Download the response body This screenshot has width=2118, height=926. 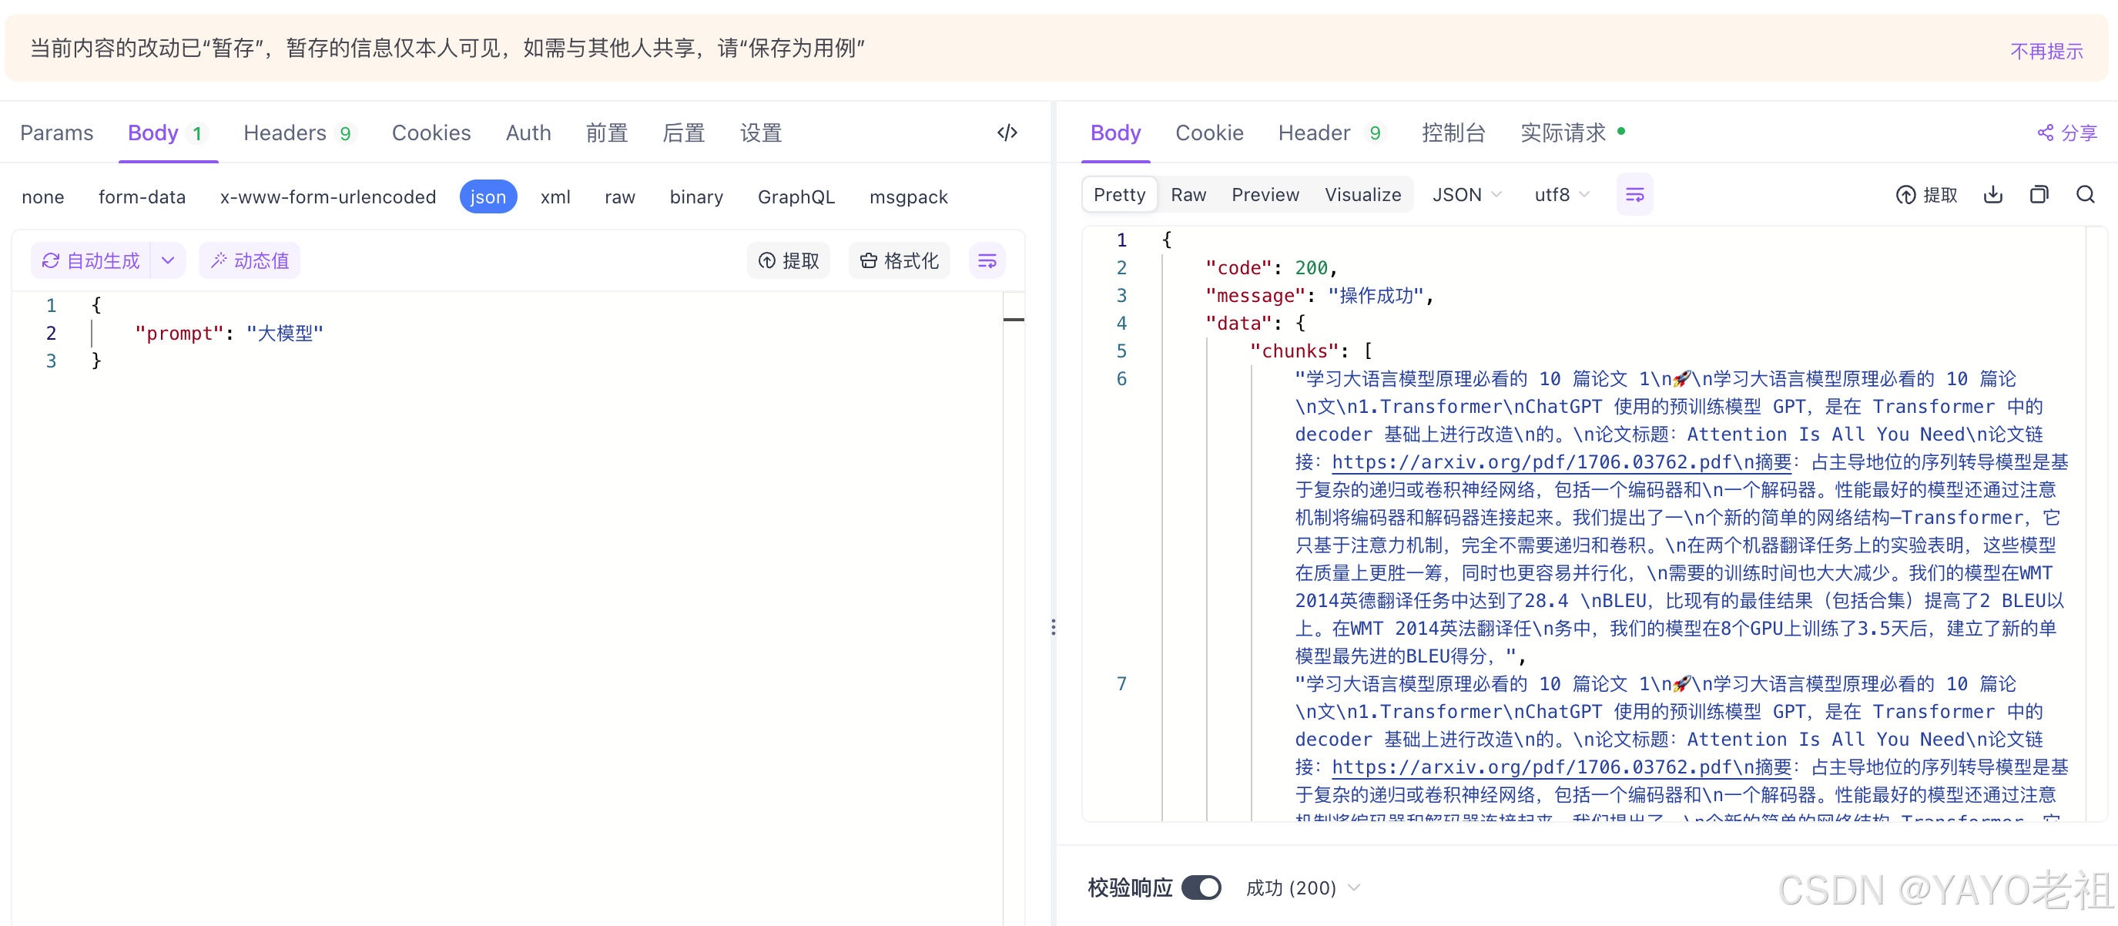(1993, 195)
